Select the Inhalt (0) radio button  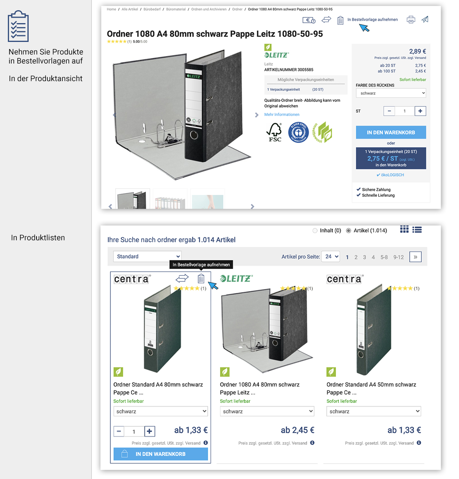[315, 230]
